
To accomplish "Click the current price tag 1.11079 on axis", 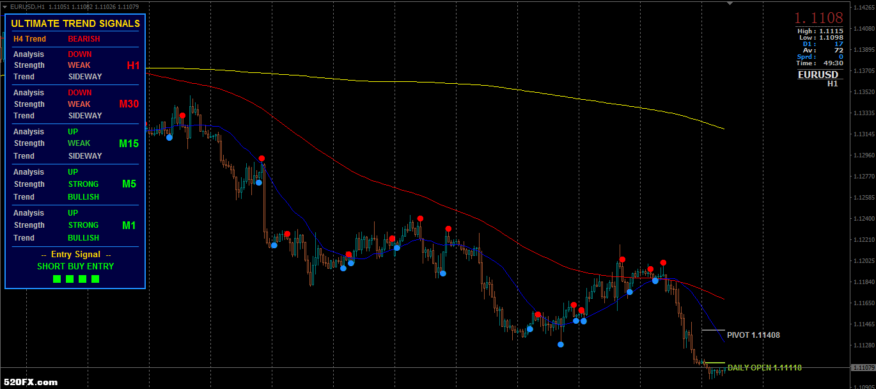I will tap(864, 367).
